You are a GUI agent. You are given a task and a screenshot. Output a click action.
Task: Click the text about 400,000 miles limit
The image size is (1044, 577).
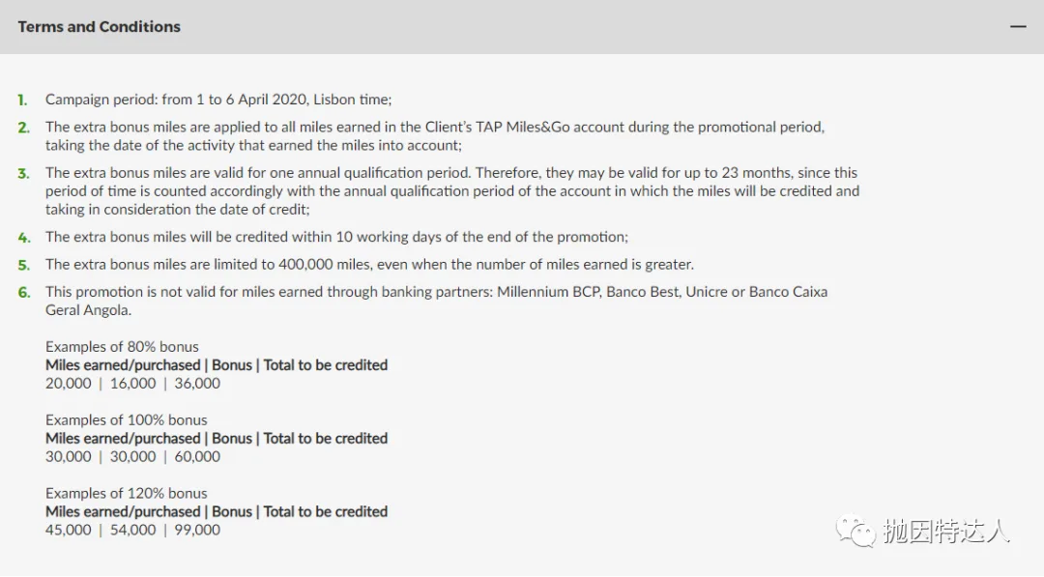pos(369,265)
